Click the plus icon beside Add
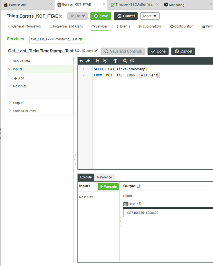This screenshot has height=266, width=213. [x=15, y=78]
